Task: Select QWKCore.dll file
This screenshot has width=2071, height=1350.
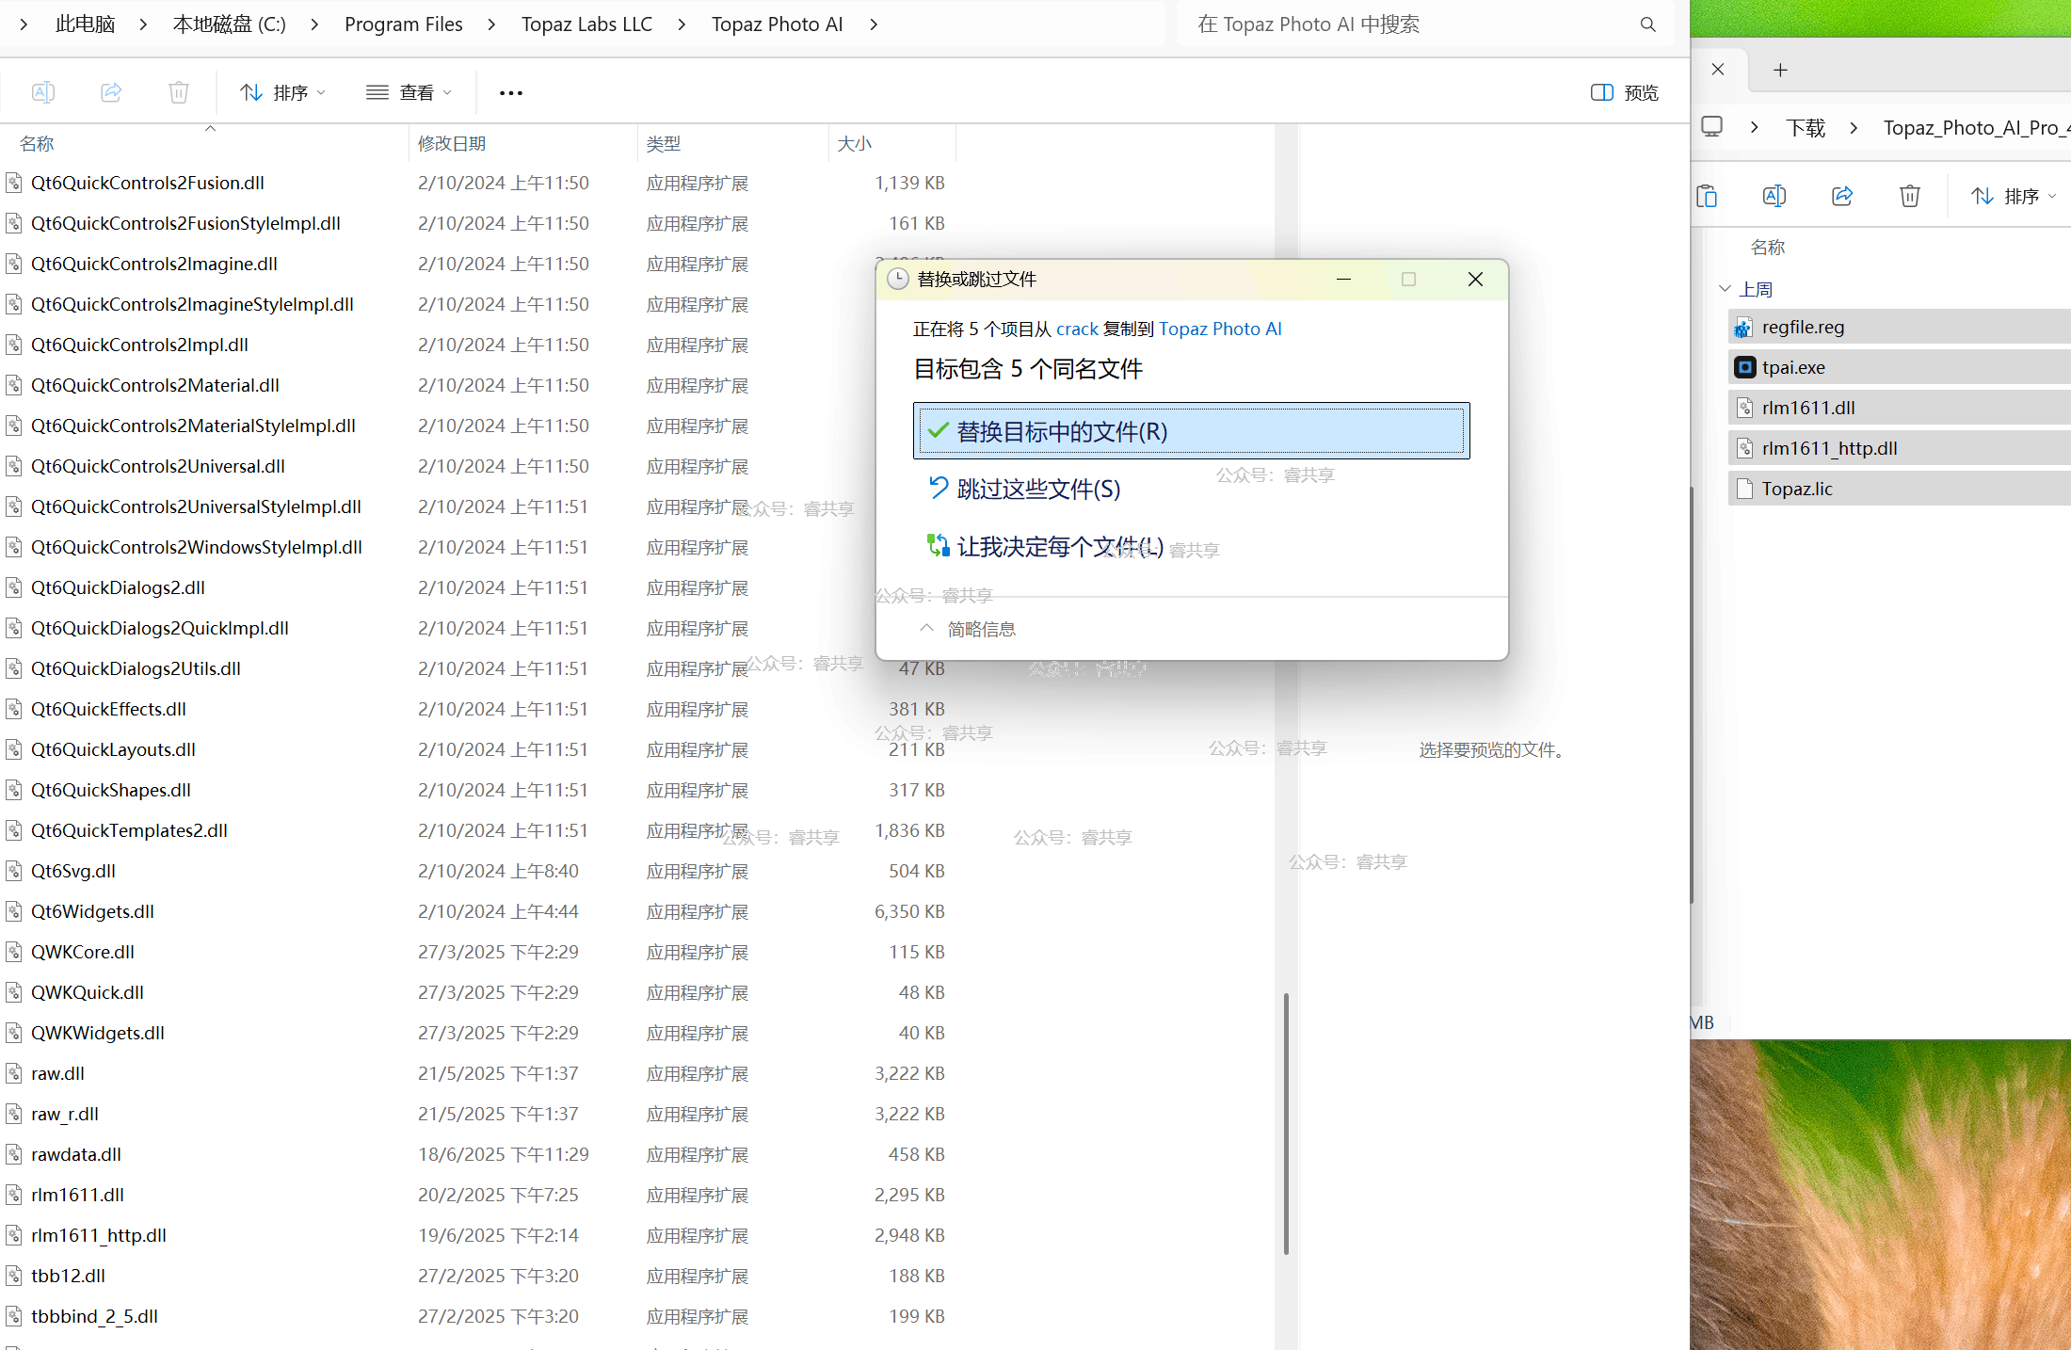Action: (x=83, y=952)
